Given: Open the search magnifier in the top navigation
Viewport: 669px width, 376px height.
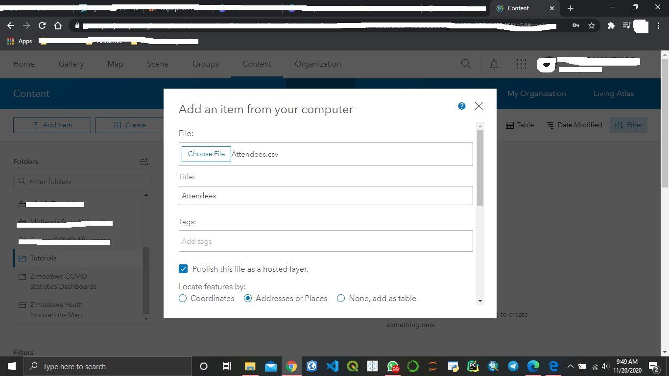Looking at the screenshot, I should pos(466,64).
